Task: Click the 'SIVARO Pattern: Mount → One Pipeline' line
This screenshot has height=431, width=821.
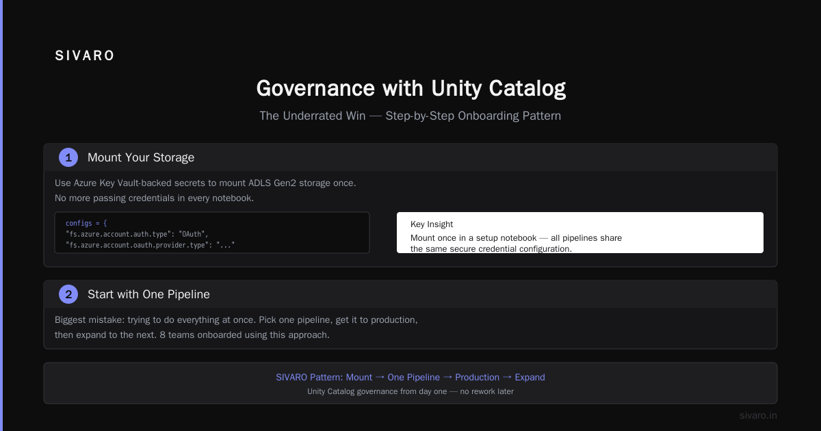Action: coord(410,377)
